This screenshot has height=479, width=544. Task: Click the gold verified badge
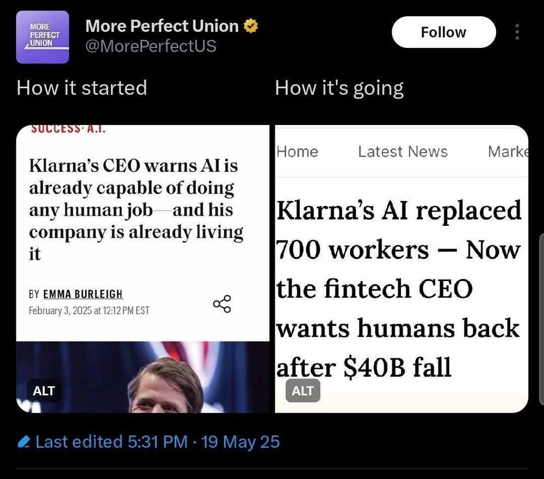pos(250,26)
